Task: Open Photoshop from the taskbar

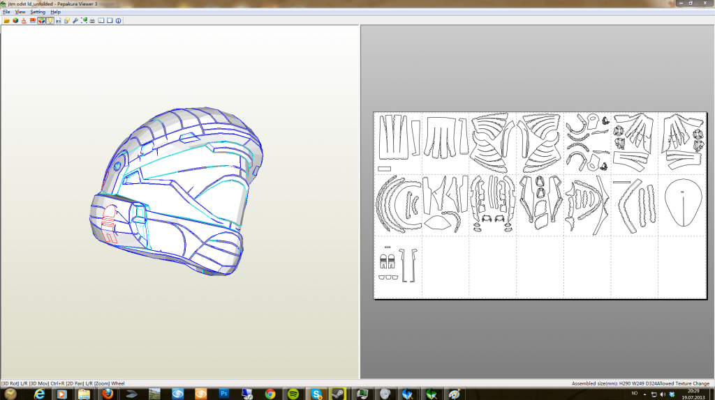Action: [223, 394]
